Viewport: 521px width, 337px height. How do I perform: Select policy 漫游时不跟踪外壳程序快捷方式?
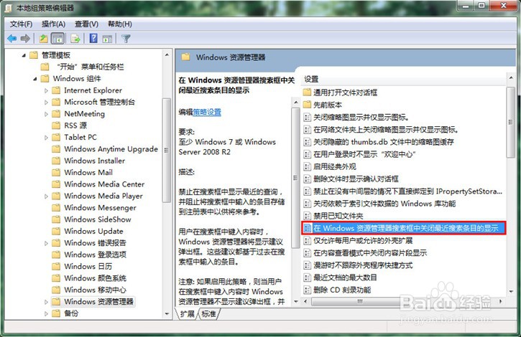(363, 265)
